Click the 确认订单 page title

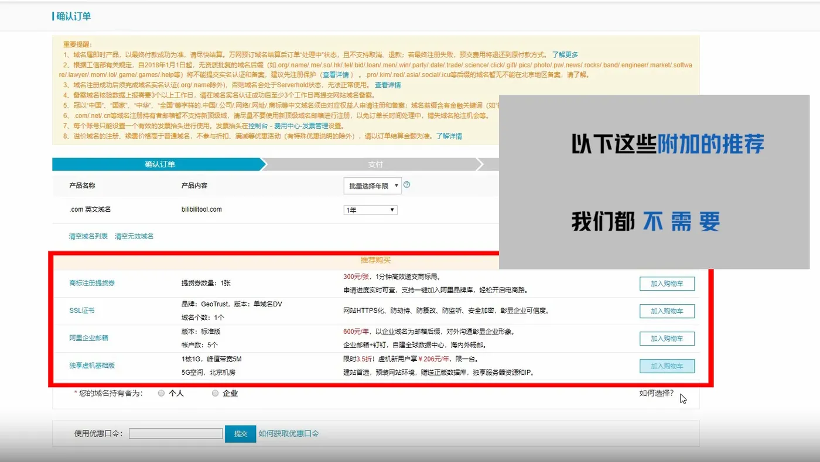click(x=74, y=16)
